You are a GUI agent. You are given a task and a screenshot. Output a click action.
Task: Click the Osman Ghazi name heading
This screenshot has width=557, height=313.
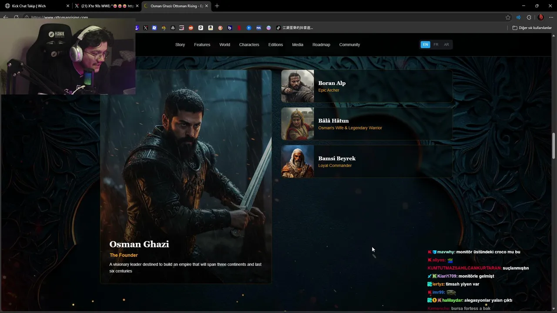click(139, 244)
